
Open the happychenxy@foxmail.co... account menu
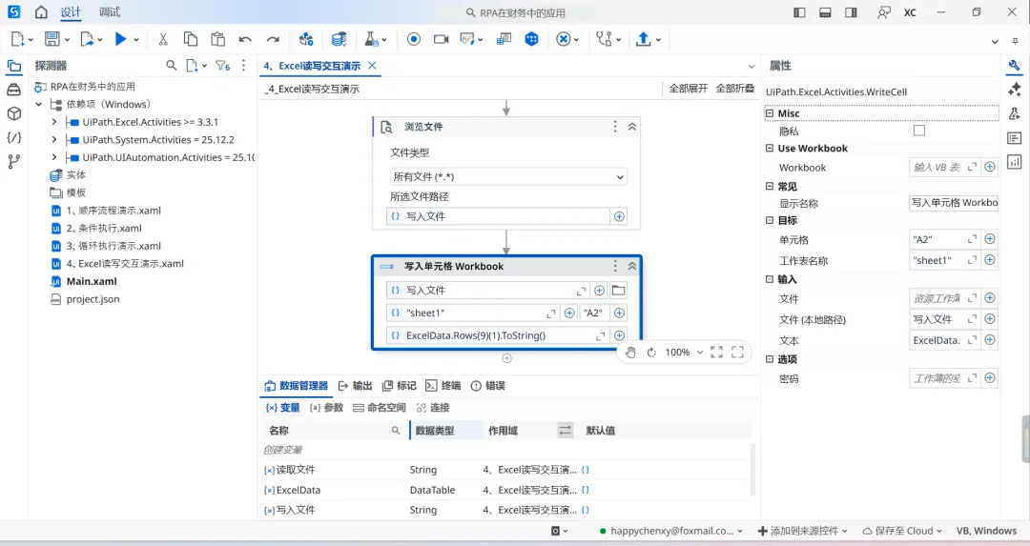click(670, 531)
